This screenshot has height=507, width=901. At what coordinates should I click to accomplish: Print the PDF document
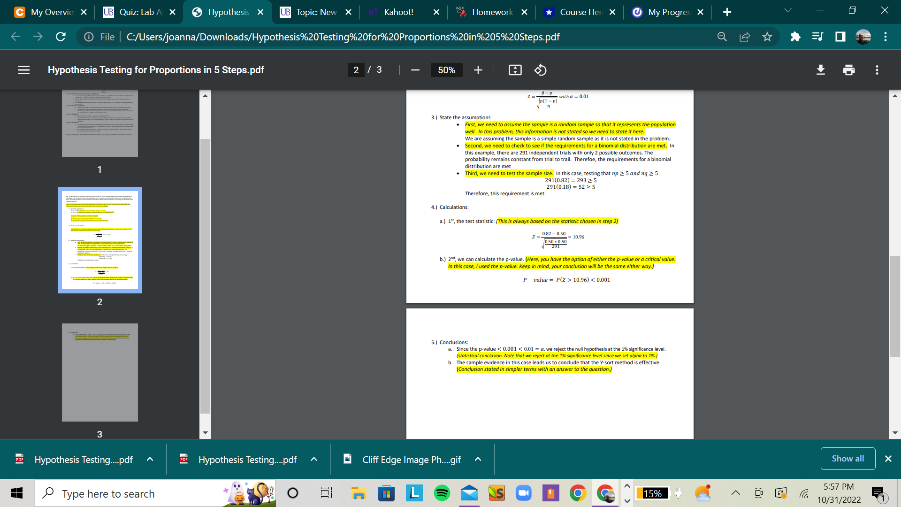(848, 70)
